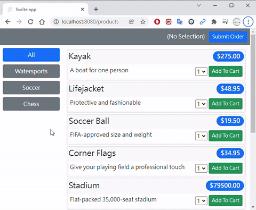
Task: Go to browser home page icon
Action: (x=42, y=22)
